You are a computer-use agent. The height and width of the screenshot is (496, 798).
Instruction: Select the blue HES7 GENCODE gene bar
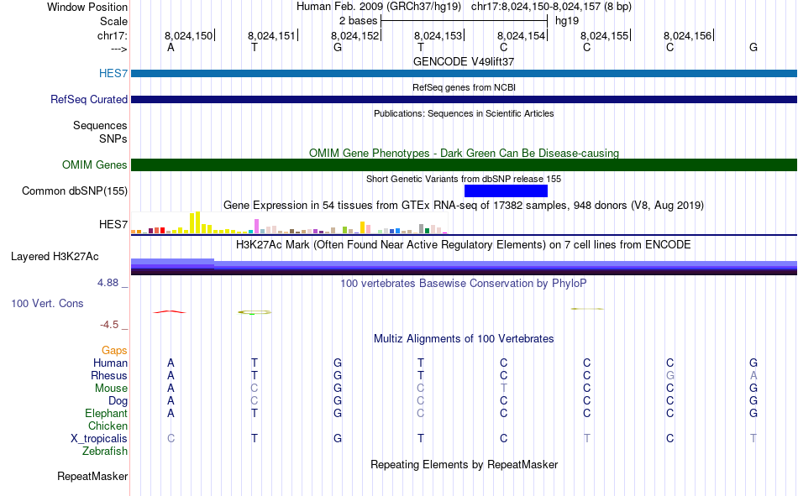[464, 73]
